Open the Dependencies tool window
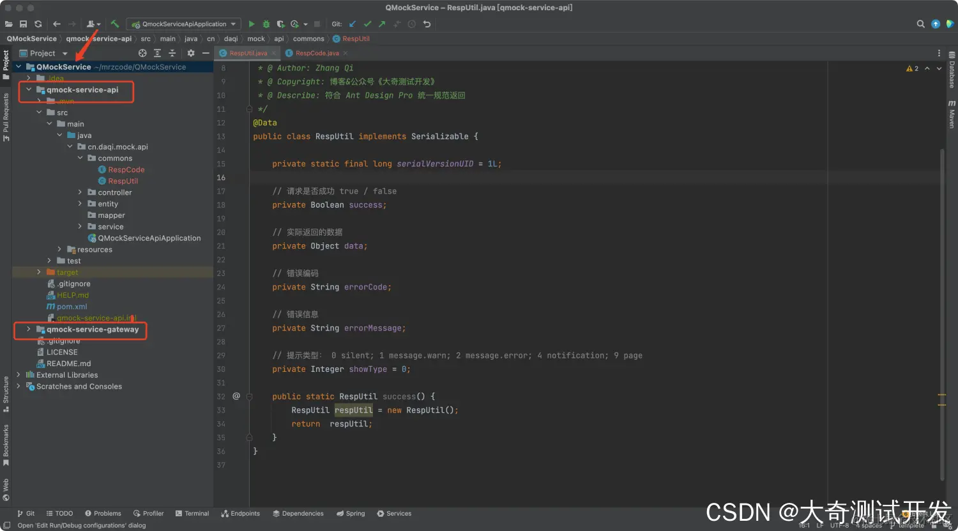Screen dimensions: 958x531 point(298,513)
